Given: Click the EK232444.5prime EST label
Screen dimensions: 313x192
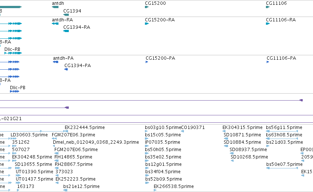Looking at the screenshot, I should (85, 128).
